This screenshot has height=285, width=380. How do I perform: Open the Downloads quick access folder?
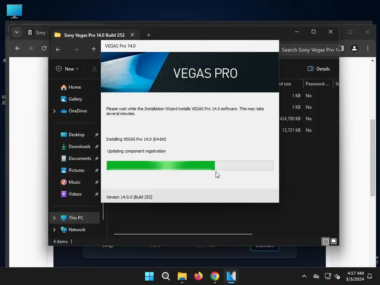point(79,147)
